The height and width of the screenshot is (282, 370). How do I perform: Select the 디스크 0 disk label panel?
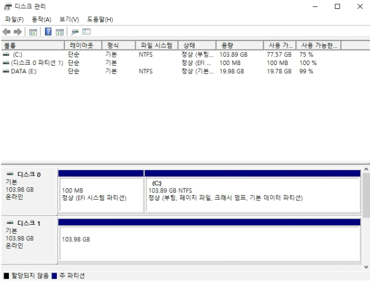coord(29,191)
